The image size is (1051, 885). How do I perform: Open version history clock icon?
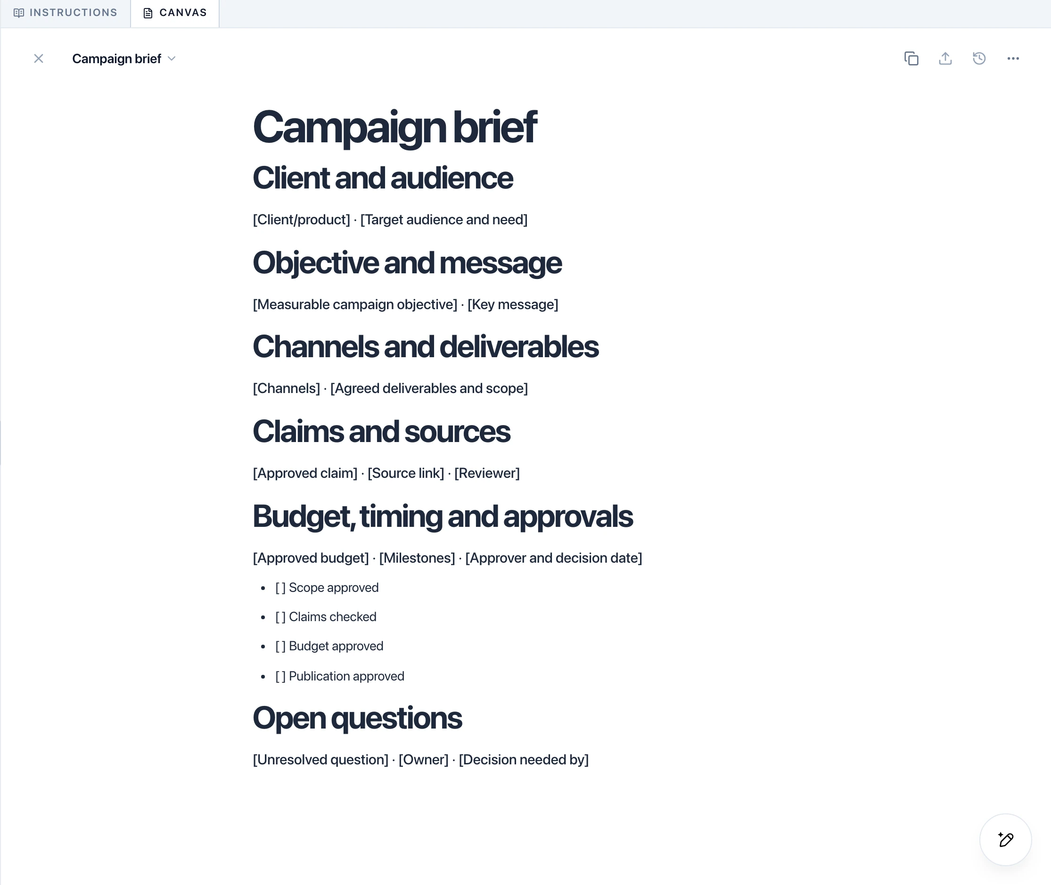pos(979,59)
